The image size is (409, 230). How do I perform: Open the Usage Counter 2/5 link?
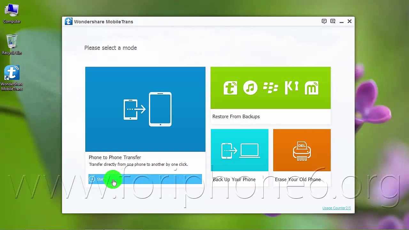pos(336,208)
